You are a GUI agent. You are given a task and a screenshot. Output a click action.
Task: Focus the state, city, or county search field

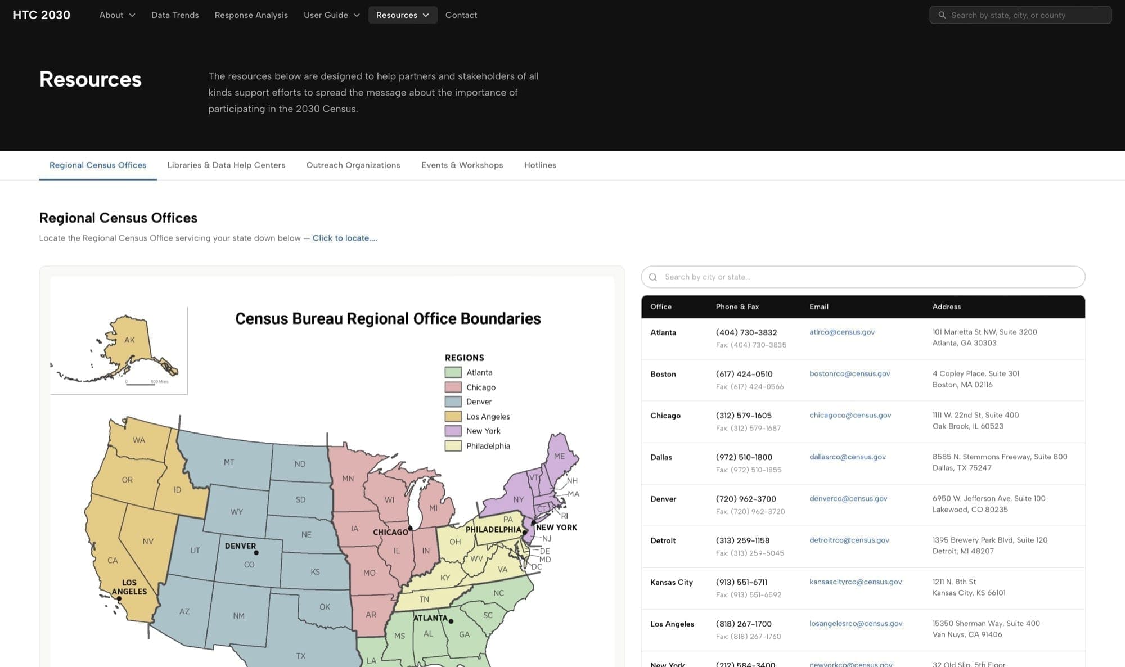[x=1020, y=15]
